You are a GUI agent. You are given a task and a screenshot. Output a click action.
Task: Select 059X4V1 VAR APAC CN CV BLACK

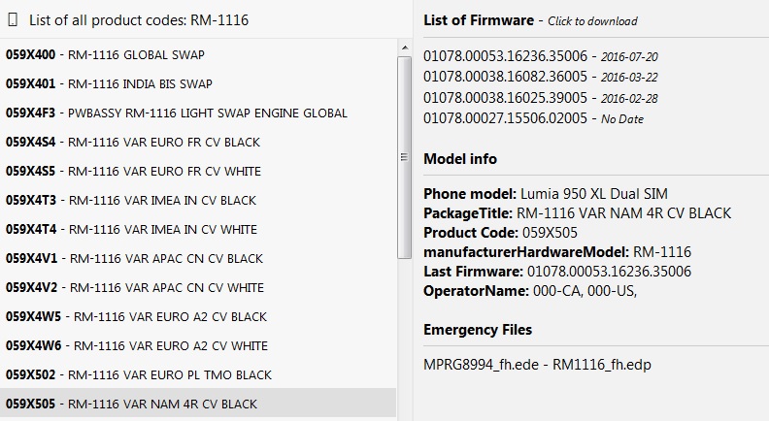(x=198, y=258)
